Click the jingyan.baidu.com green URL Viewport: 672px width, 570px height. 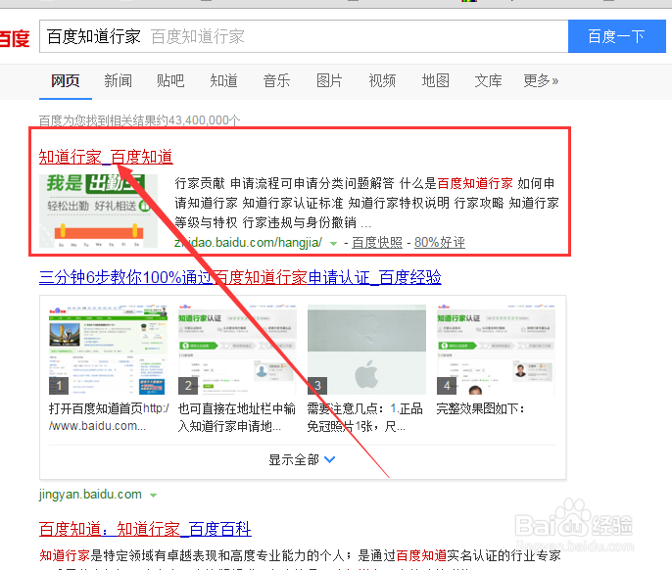pos(90,495)
